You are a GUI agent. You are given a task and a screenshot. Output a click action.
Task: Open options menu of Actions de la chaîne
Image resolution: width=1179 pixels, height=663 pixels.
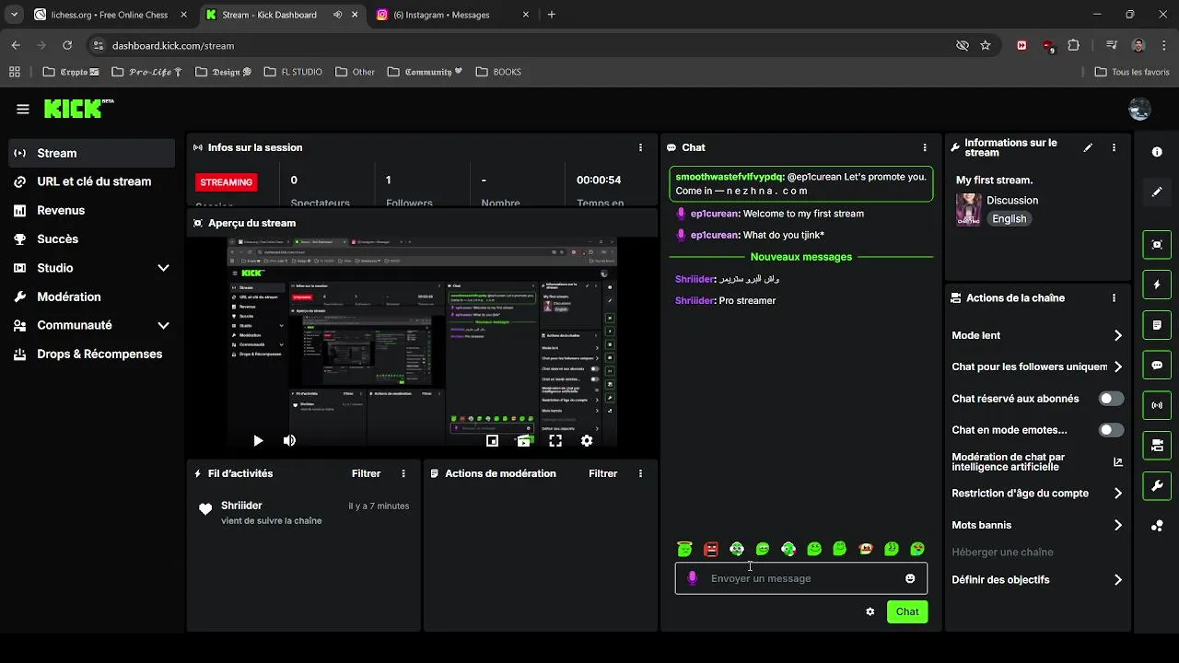point(1114,298)
